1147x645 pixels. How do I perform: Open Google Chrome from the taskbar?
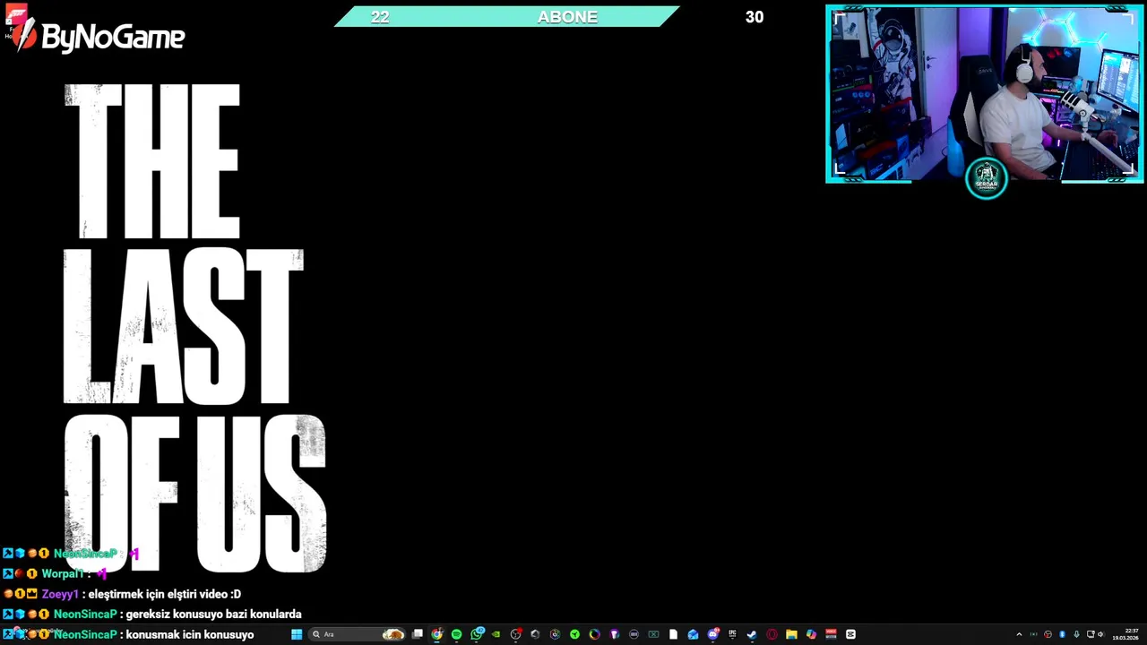tap(436, 634)
